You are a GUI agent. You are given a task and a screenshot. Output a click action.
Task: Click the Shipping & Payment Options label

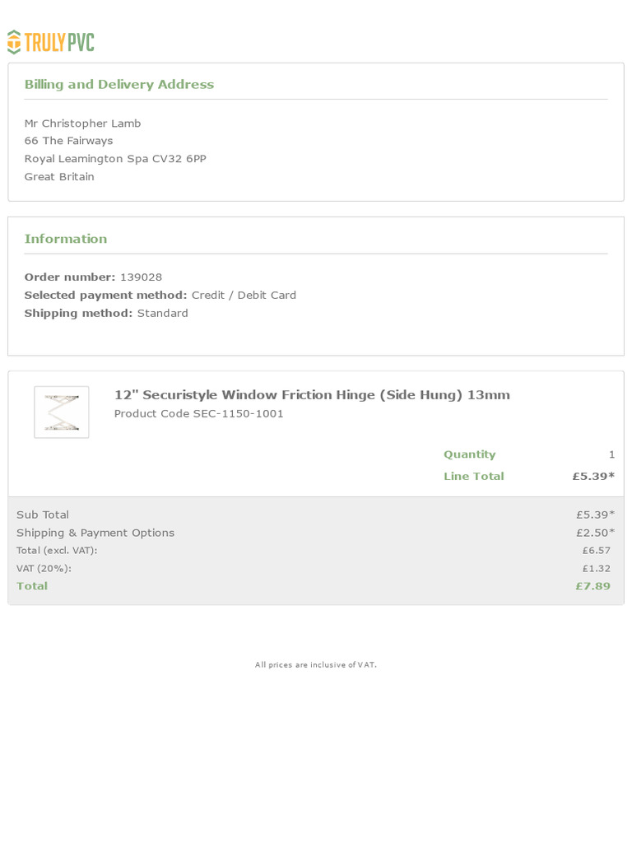pyautogui.click(x=95, y=533)
